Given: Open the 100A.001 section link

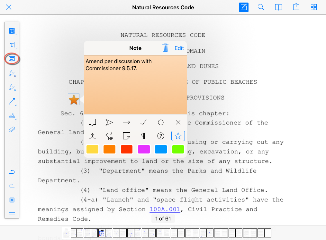Looking at the screenshot, I should pyautogui.click(x=165, y=209).
